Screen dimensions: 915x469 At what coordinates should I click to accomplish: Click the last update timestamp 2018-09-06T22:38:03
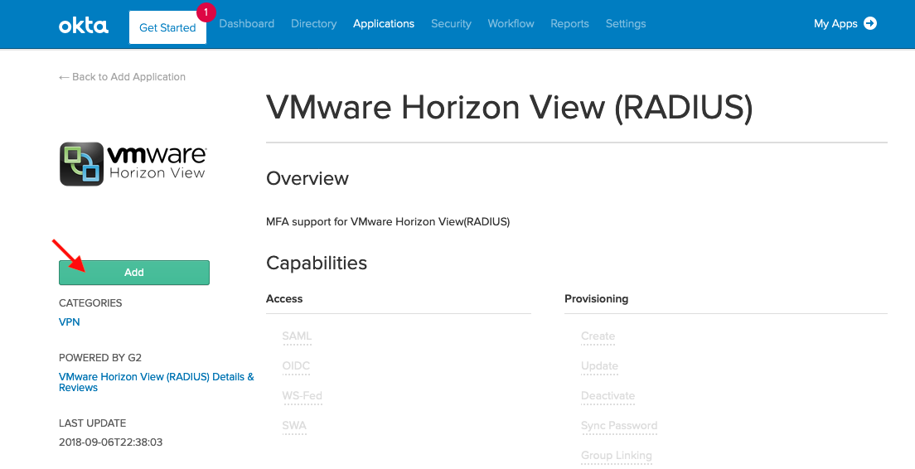(x=111, y=442)
